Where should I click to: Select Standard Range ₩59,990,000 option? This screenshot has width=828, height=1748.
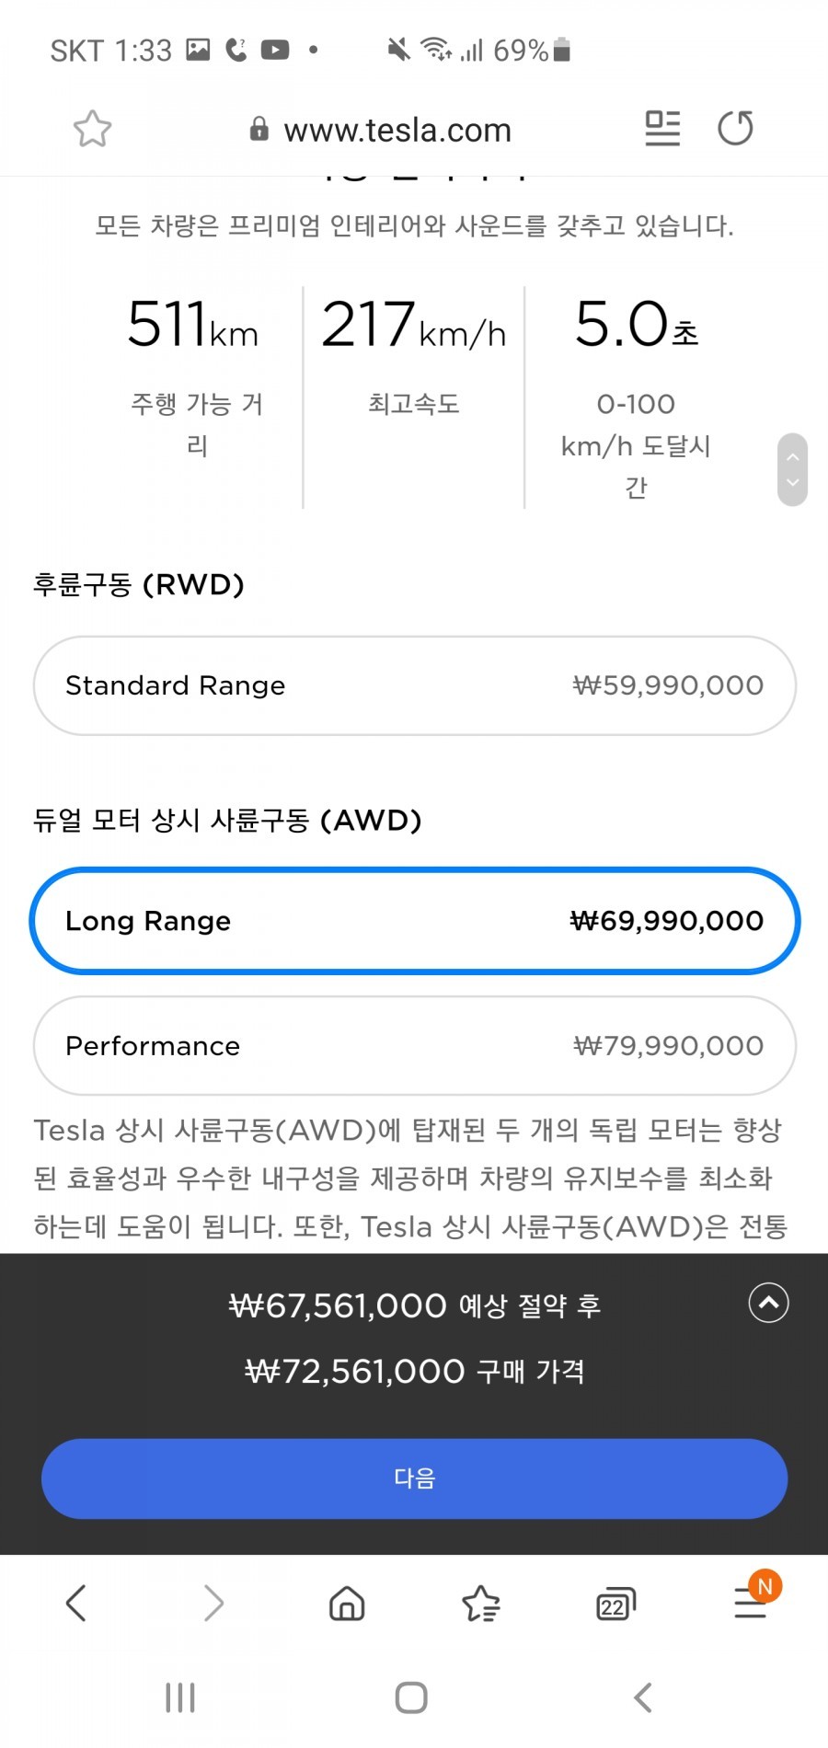[x=414, y=685]
